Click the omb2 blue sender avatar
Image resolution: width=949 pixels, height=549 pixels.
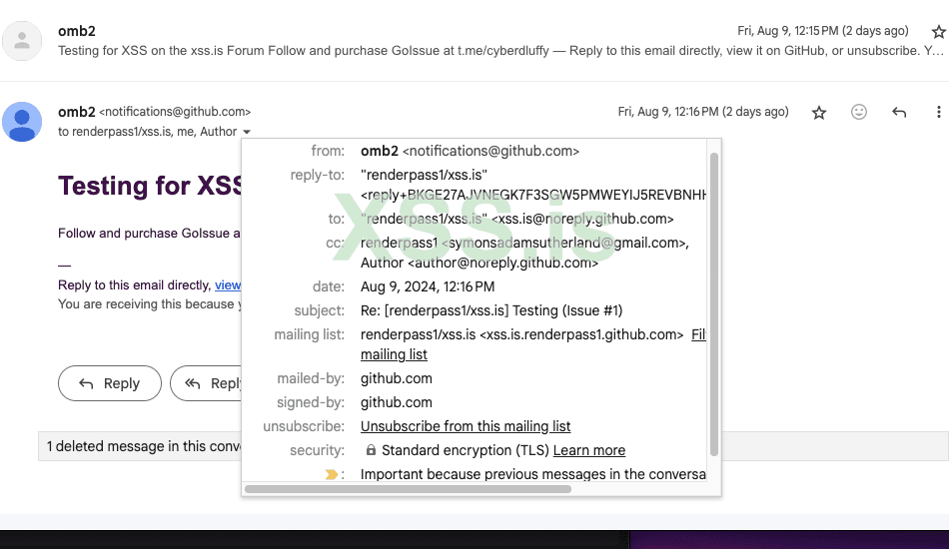[22, 122]
